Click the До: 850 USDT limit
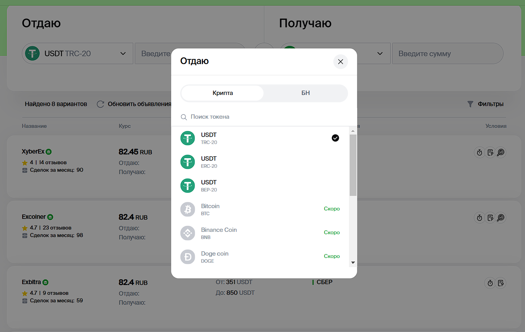The width and height of the screenshot is (525, 332). 235,293
